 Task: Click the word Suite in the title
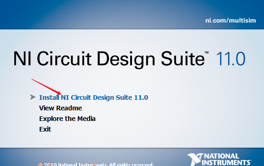(x=183, y=58)
